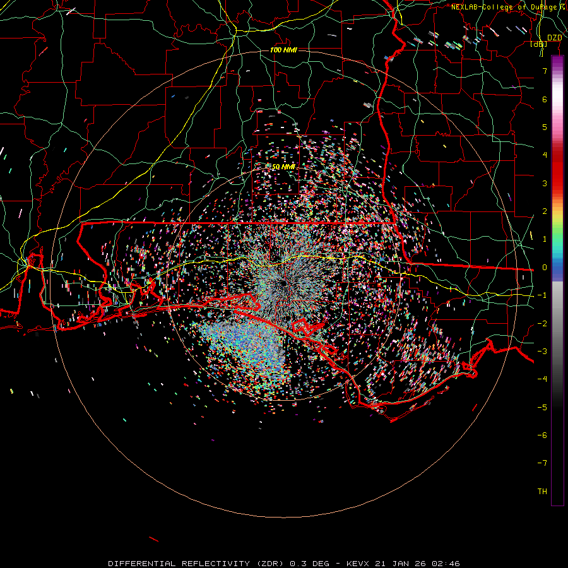Click the "0" value on the dB scale
Screen dimensions: 568x568
coord(545,268)
